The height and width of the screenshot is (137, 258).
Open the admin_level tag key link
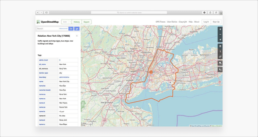43,60
